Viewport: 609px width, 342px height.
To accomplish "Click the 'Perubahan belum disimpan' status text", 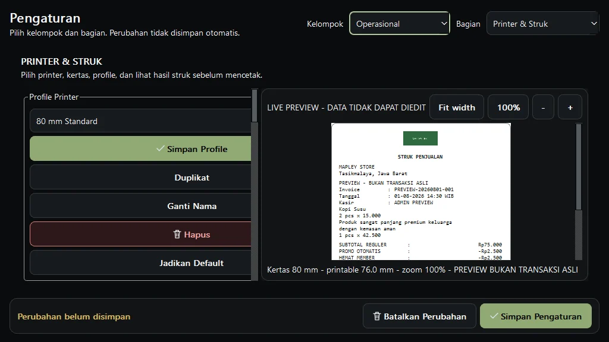I will [74, 317].
